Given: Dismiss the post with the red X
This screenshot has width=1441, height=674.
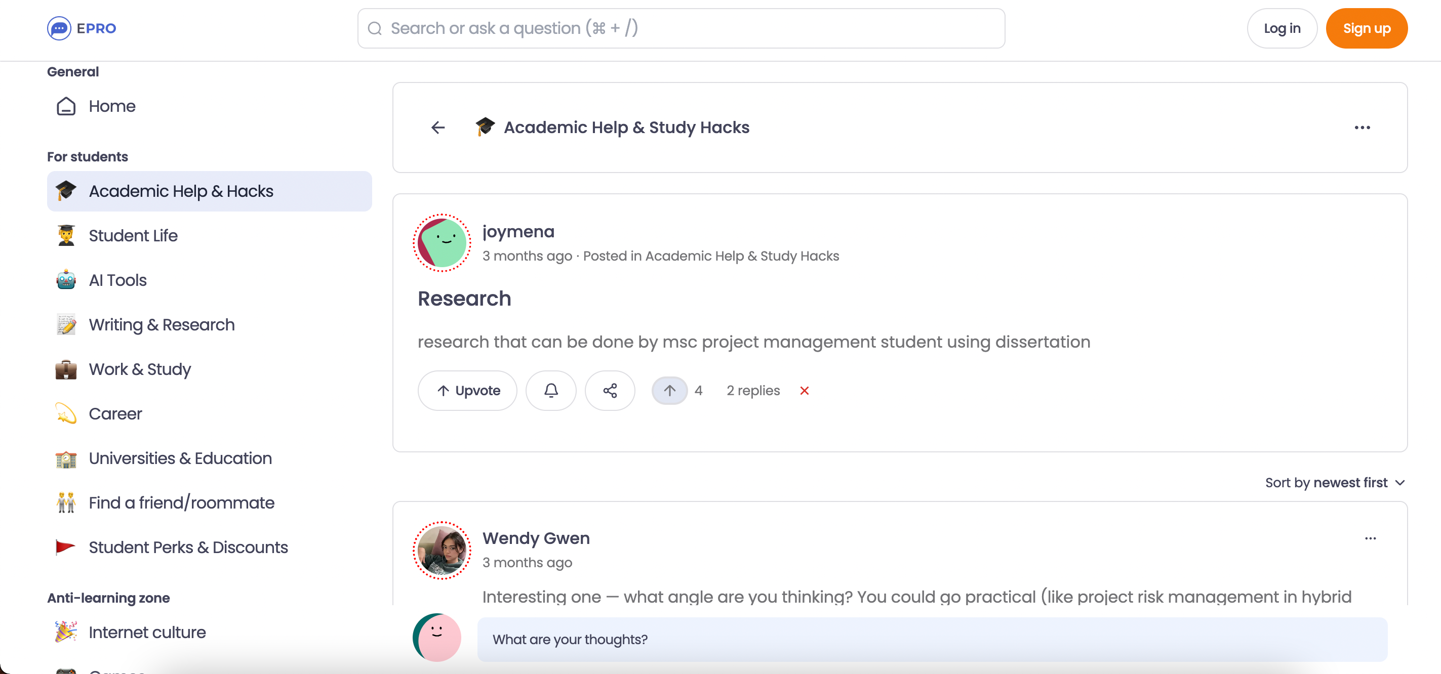Looking at the screenshot, I should (x=805, y=390).
